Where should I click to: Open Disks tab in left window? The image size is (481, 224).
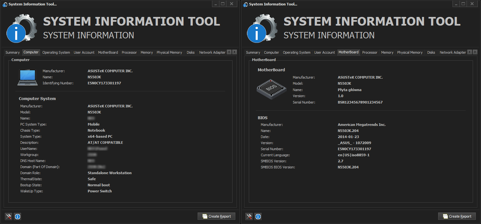point(191,52)
